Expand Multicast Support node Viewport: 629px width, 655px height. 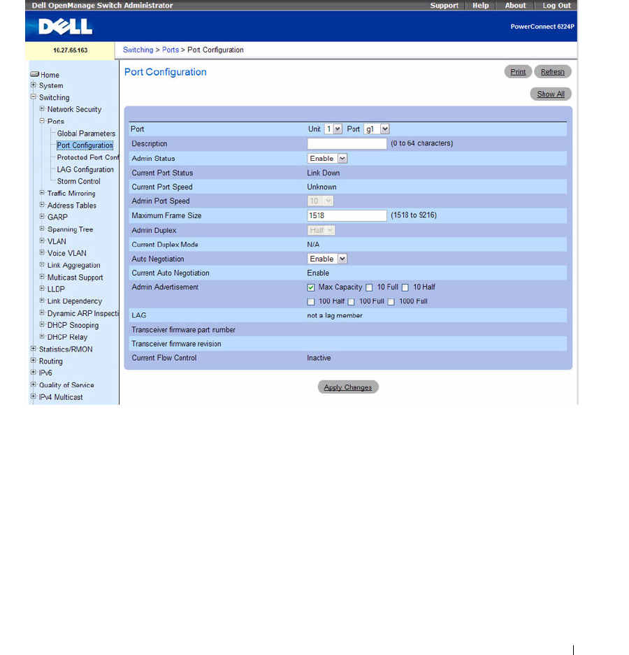pos(42,277)
